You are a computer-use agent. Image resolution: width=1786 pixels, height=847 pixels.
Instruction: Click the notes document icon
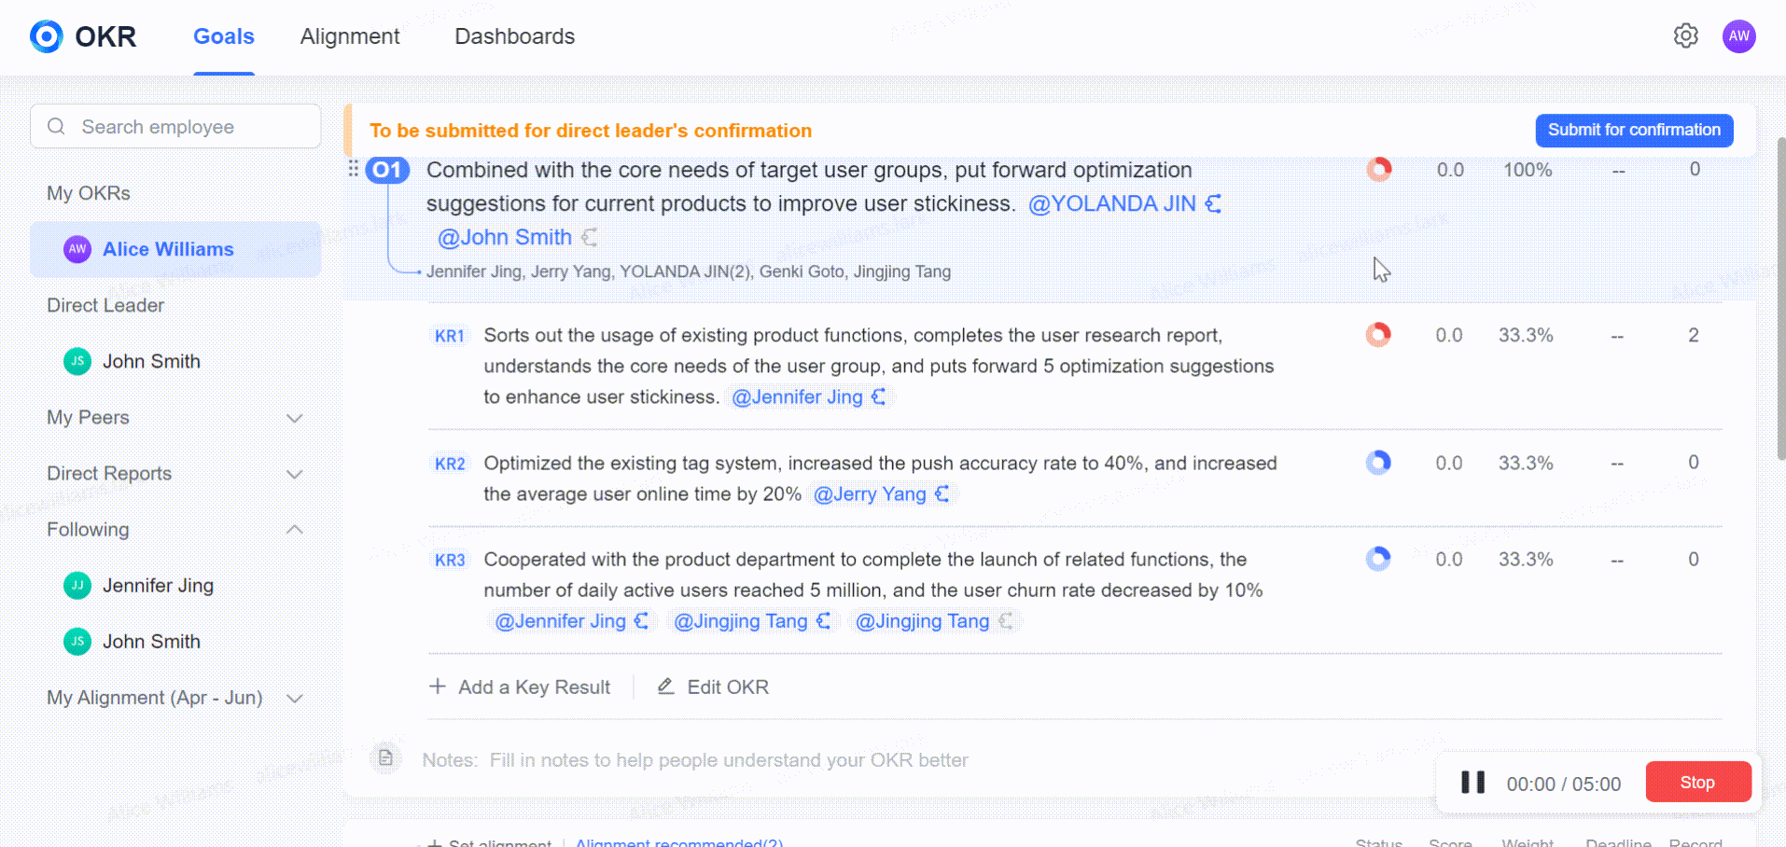pos(385,758)
